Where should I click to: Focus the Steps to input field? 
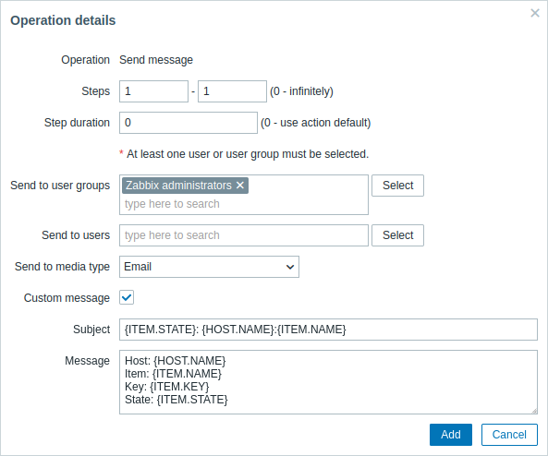point(232,91)
